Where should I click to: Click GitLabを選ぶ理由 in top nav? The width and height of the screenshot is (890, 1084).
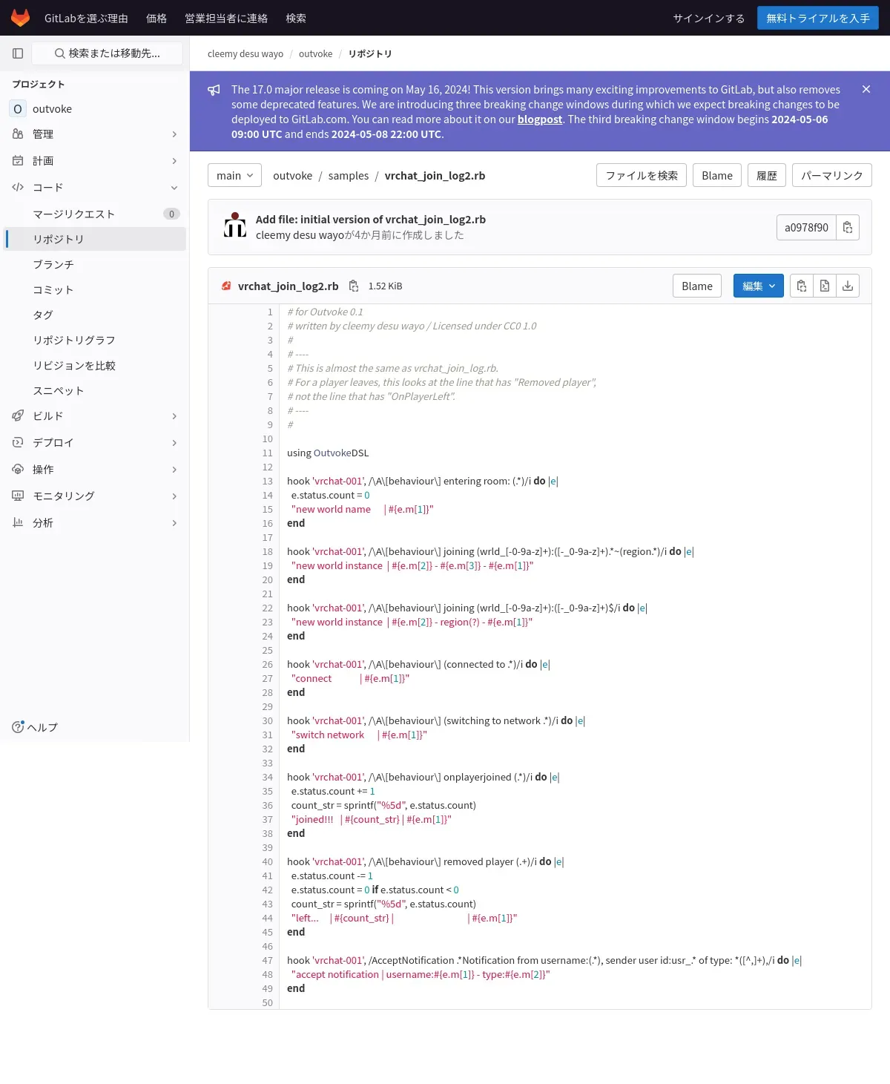(x=86, y=18)
